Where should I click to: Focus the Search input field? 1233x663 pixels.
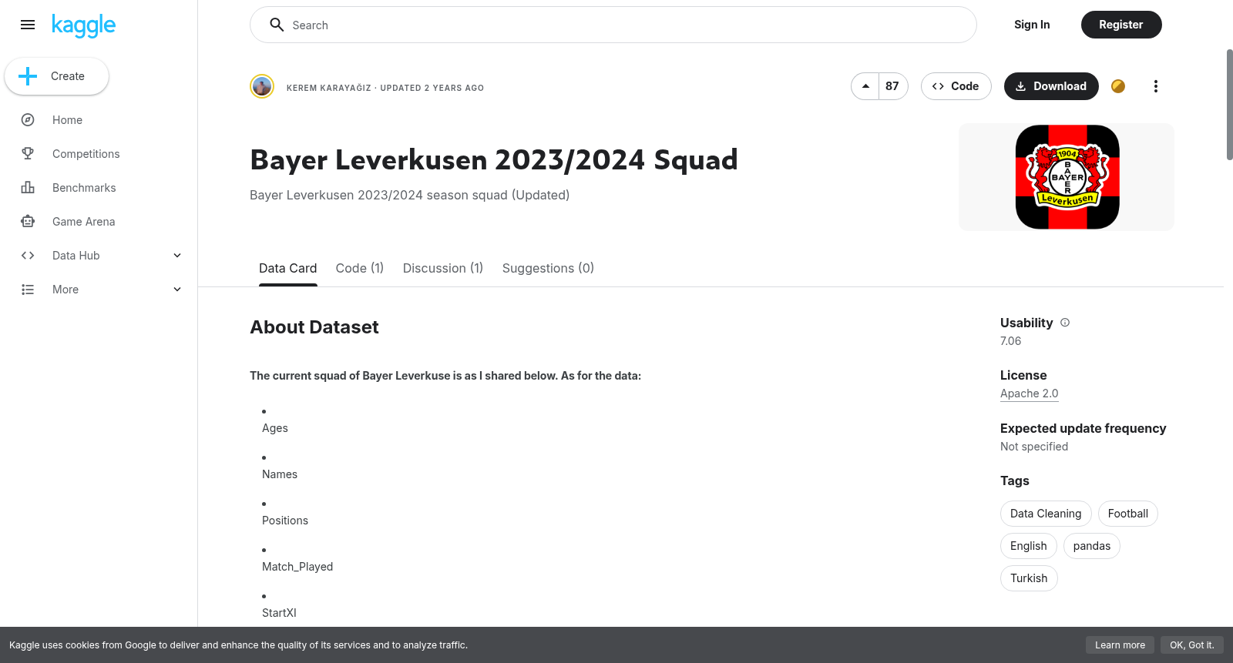click(613, 25)
